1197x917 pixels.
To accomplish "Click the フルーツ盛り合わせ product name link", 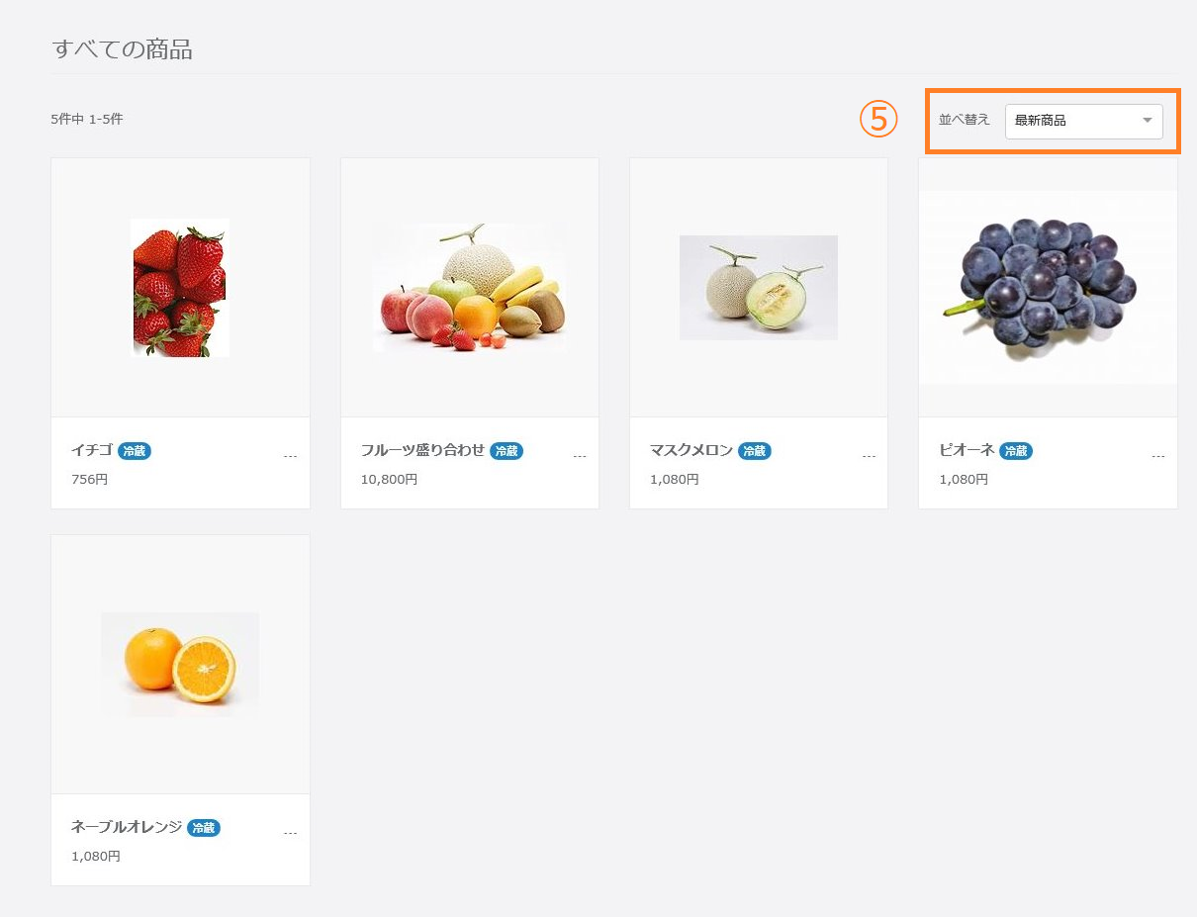I will pos(422,450).
